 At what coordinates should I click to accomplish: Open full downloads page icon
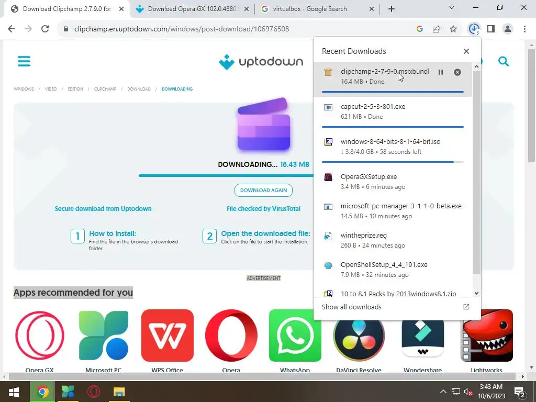(466, 307)
